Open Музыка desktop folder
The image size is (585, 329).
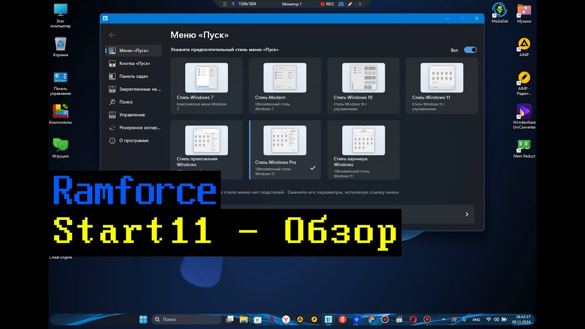coord(524,13)
